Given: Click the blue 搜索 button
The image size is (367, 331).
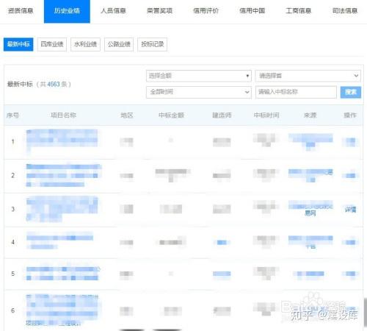Looking at the screenshot, I should coord(351,92).
